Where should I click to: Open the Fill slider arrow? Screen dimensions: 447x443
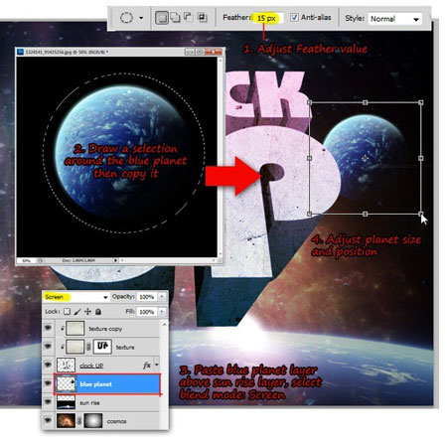coord(162,312)
